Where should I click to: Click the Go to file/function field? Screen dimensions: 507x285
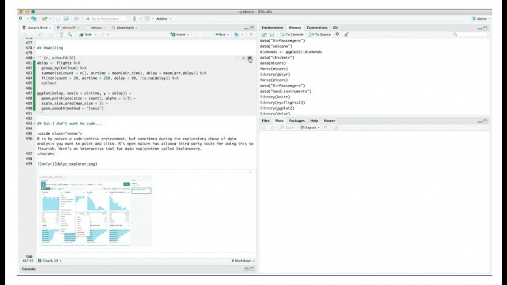coord(105,19)
